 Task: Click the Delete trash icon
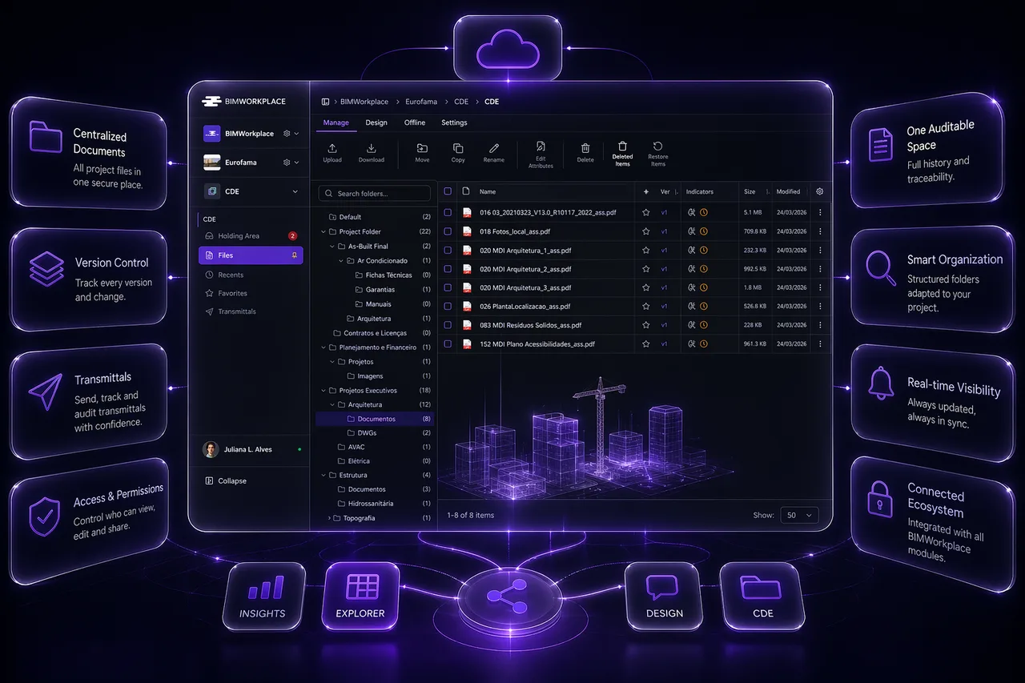[585, 149]
